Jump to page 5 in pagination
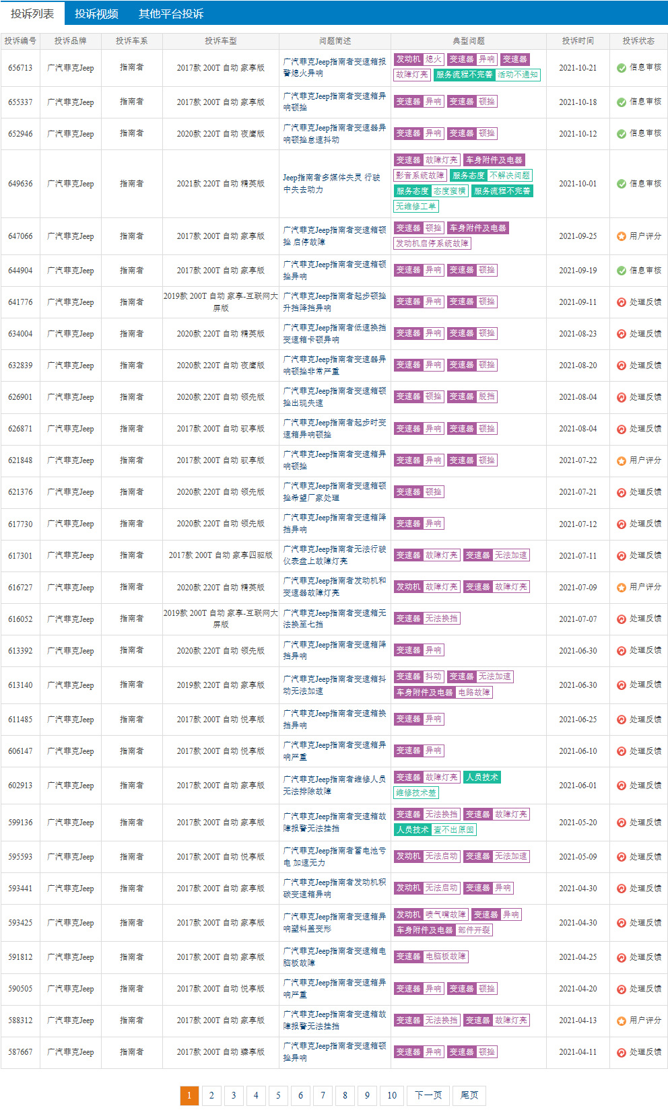Image resolution: width=668 pixels, height=1110 pixels. [278, 1095]
